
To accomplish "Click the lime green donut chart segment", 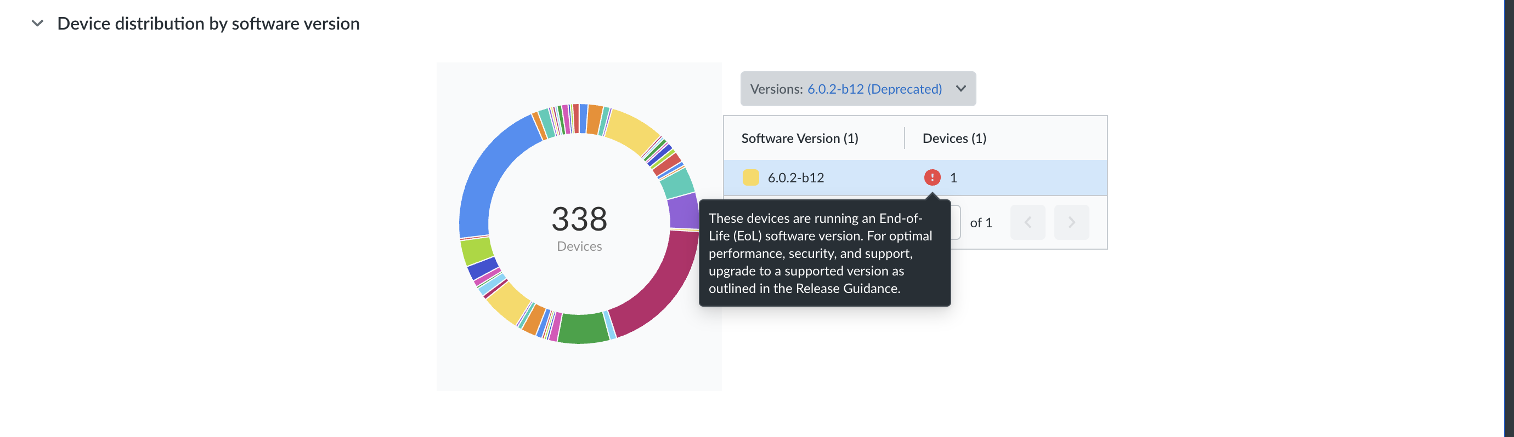I will tap(476, 250).
